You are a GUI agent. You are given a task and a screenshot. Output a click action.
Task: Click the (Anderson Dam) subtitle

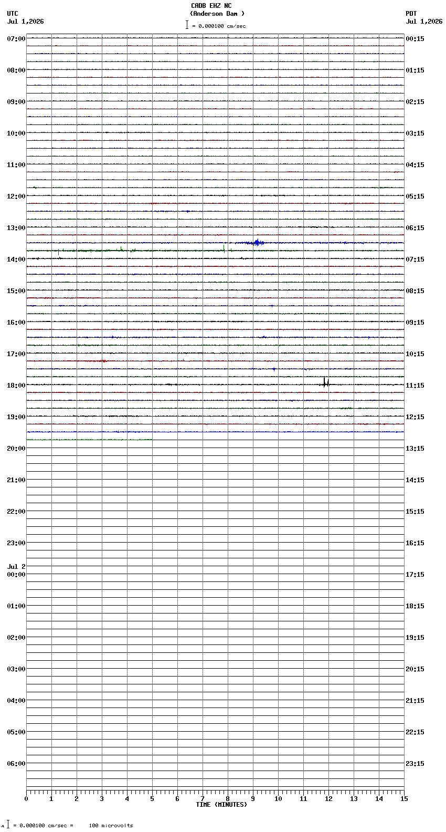[217, 14]
